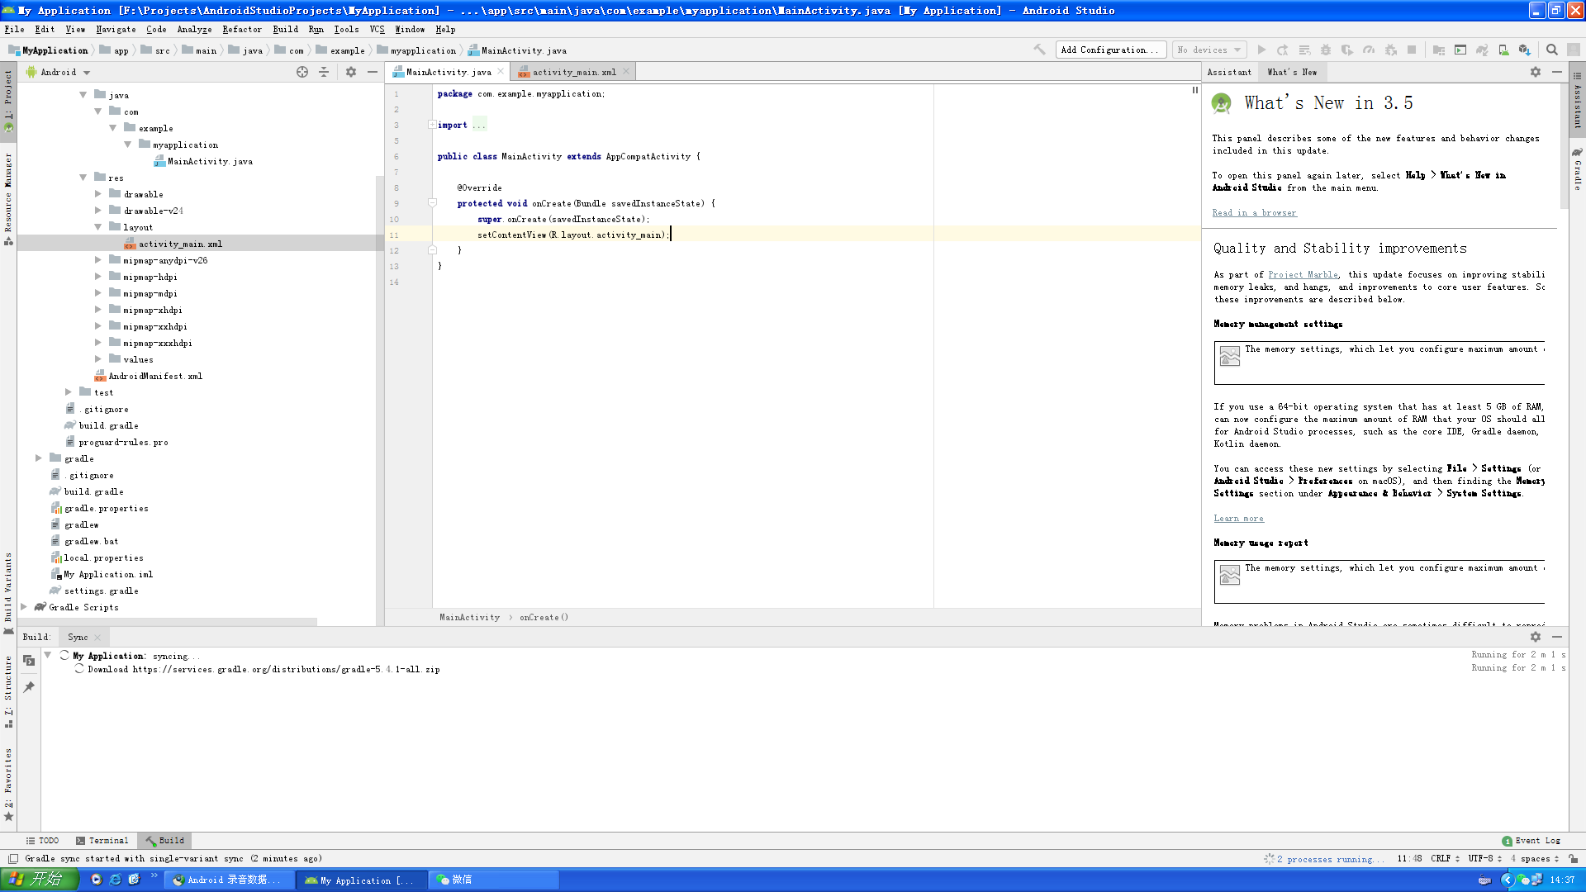This screenshot has height=892, width=1586.
Task: Collapse the res folder in project tree
Action: (83, 178)
